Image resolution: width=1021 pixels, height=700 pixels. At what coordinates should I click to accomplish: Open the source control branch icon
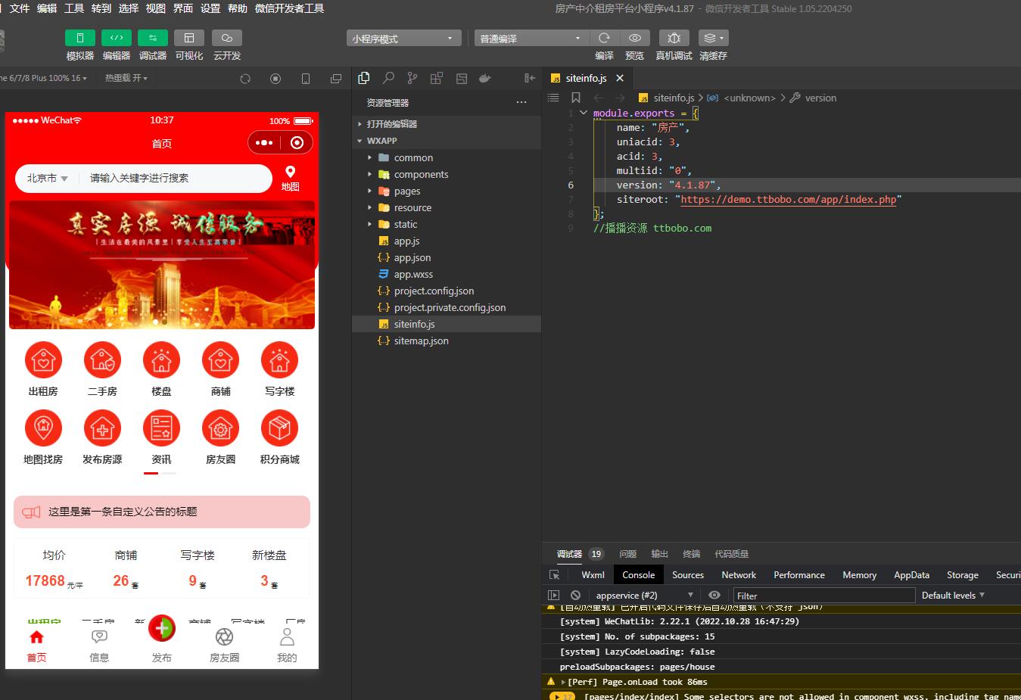coord(412,78)
